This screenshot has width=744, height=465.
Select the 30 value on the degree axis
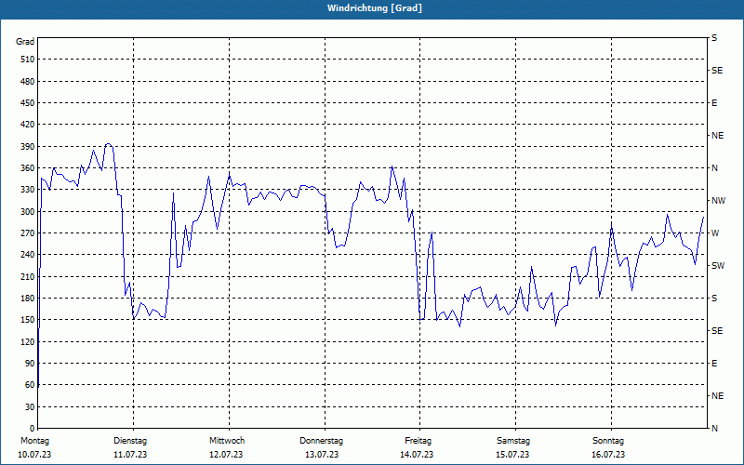tap(30, 407)
